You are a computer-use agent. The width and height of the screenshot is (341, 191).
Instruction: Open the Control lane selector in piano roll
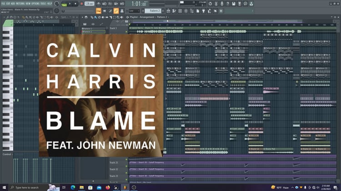(x=7, y=154)
